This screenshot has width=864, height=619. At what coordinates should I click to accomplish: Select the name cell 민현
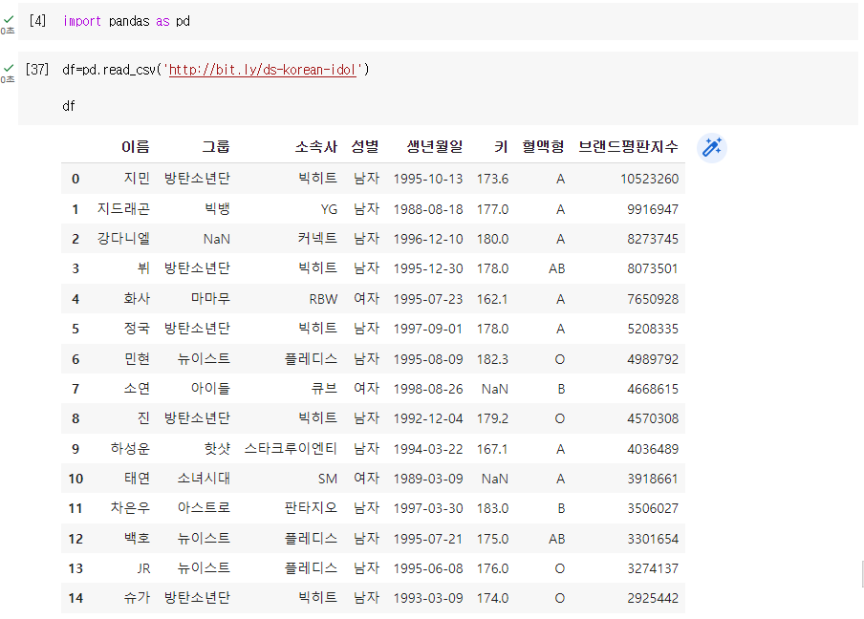click(x=137, y=359)
